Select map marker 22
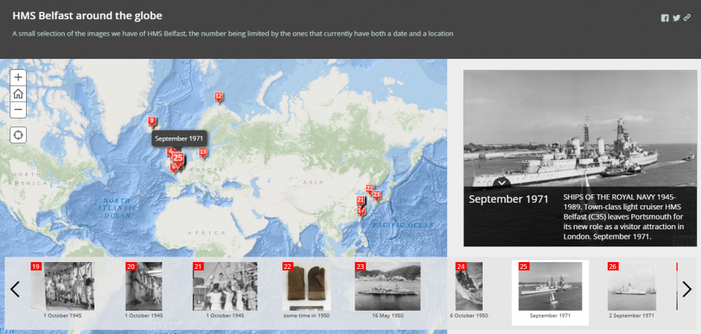This screenshot has height=334, width=701. [370, 189]
